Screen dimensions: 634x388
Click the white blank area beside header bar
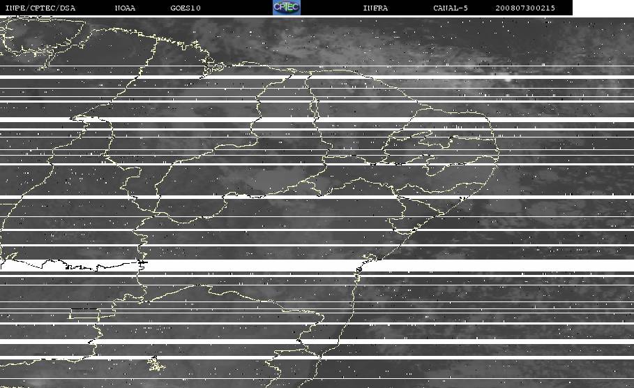(603, 8)
